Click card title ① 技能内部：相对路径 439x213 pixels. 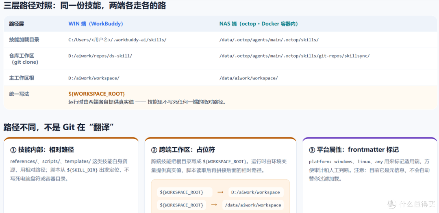(x=42, y=150)
